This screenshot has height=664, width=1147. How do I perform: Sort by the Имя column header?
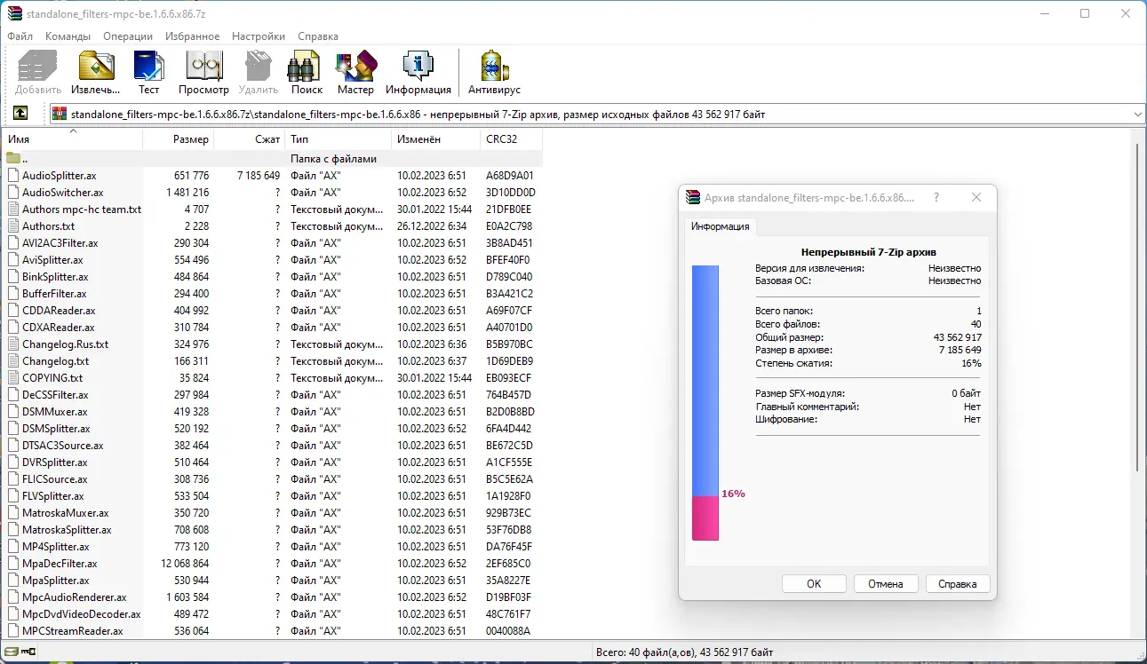[x=73, y=139]
